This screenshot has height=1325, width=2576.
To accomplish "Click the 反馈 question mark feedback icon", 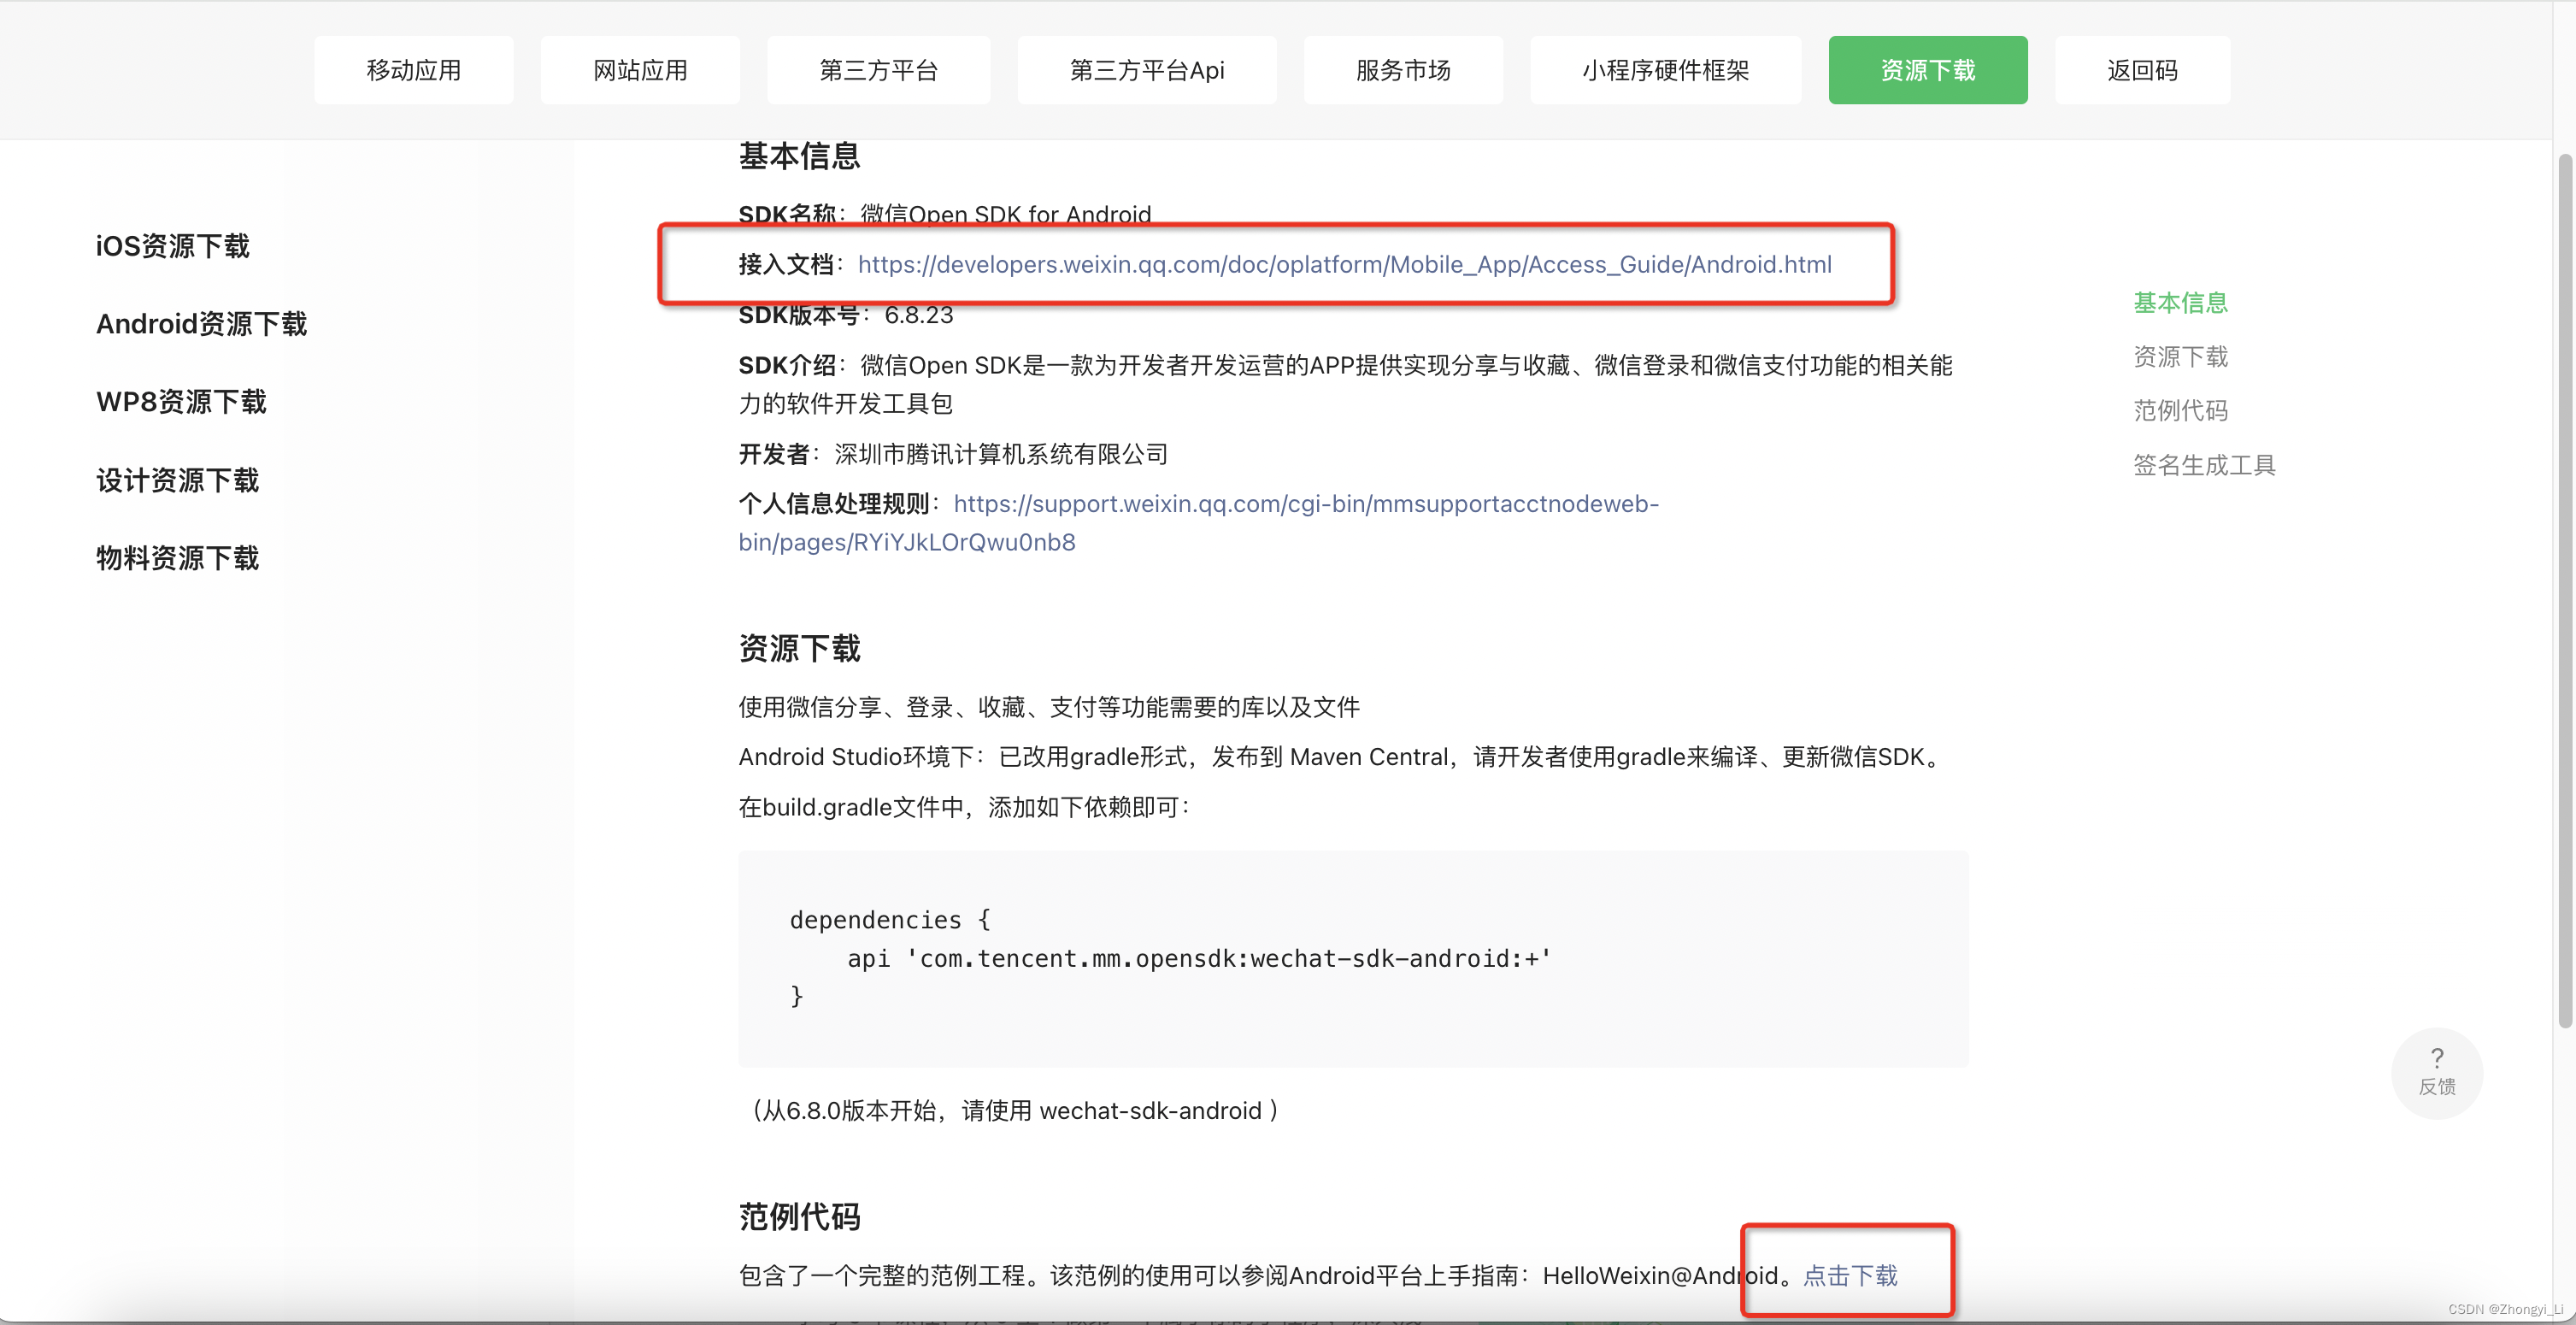I will pos(2436,1070).
